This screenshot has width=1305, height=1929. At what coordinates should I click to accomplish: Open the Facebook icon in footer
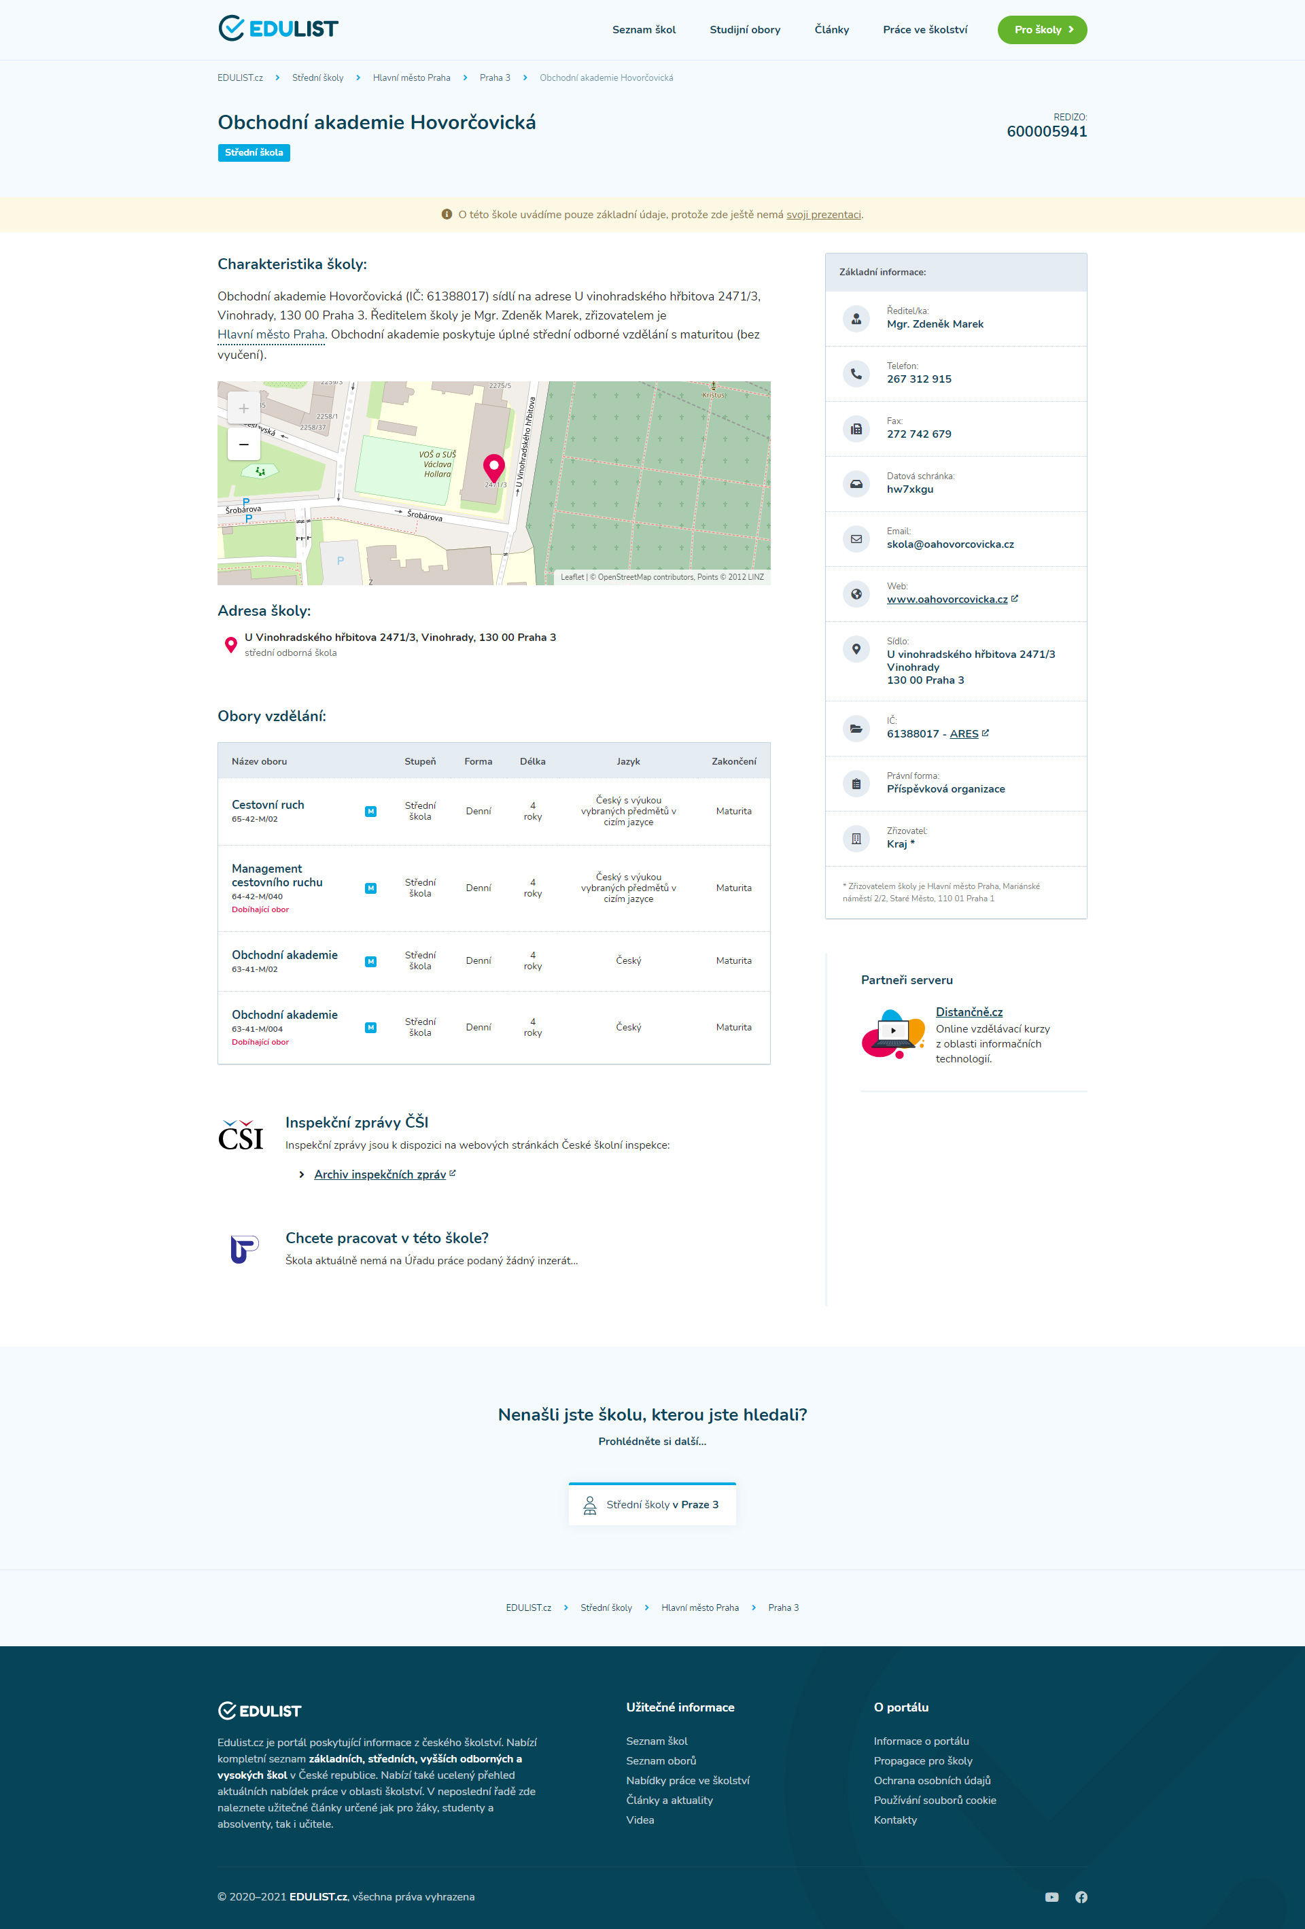(x=1081, y=1898)
